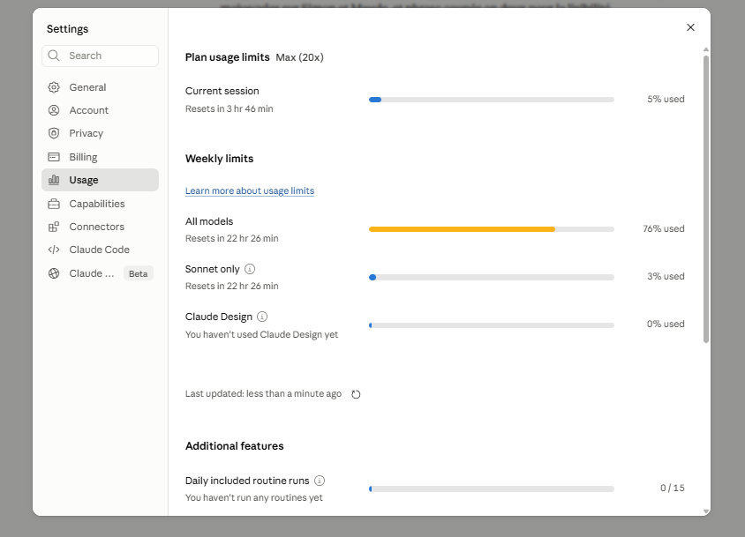745x537 pixels.
Task: Click the Sonnet only usage bar
Action: coord(492,277)
